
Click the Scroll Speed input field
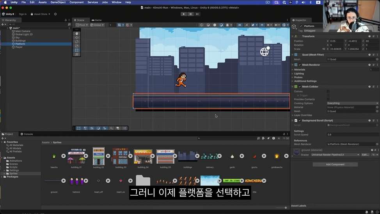tap(353, 135)
